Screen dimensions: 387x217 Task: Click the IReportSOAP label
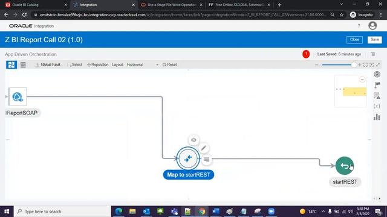coord(22,113)
